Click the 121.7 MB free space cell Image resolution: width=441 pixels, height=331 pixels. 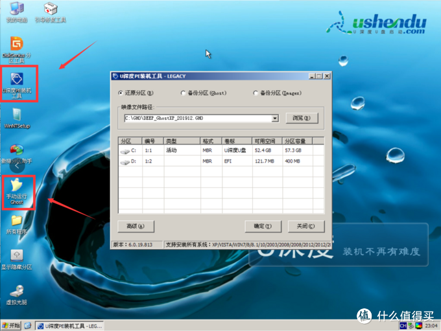tap(265, 161)
